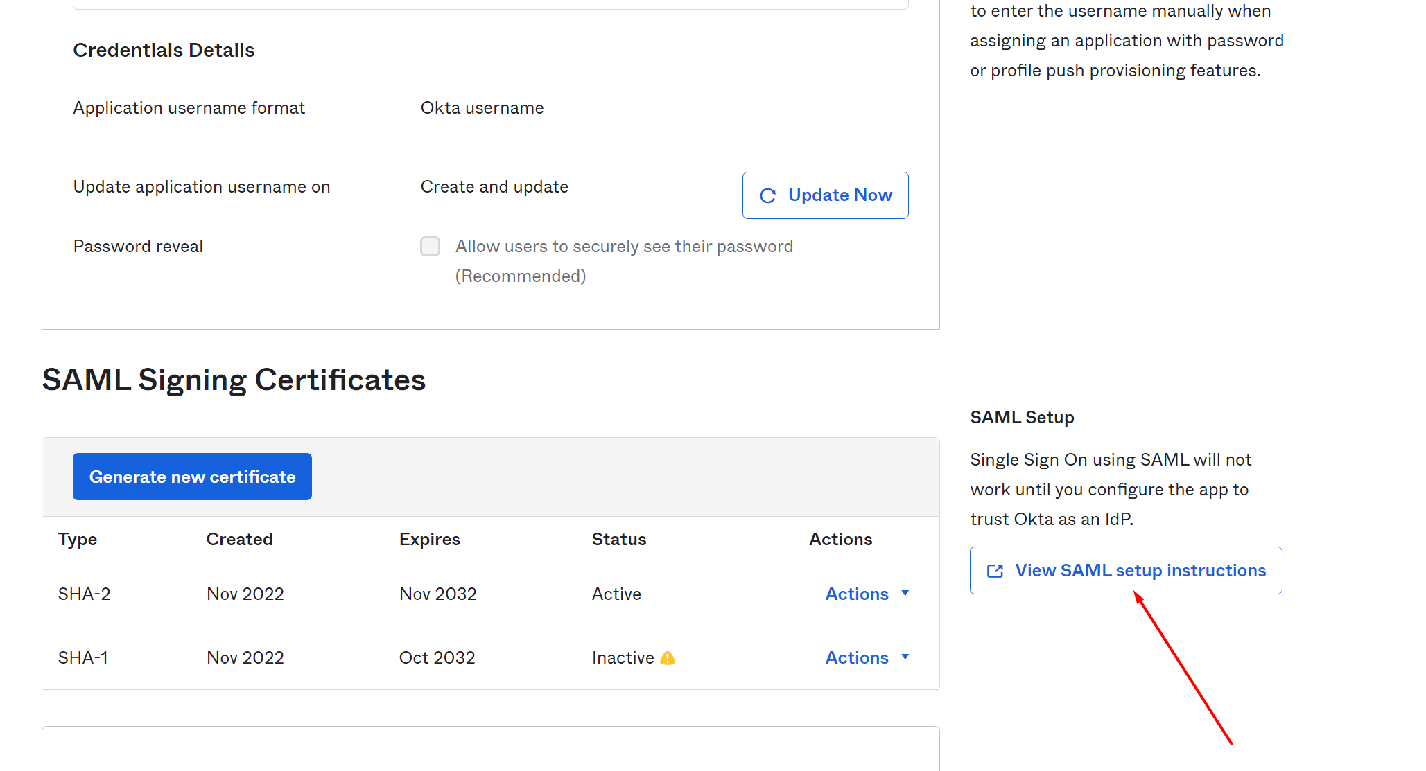Click the Update Now button text
1426x771 pixels.
840,195
